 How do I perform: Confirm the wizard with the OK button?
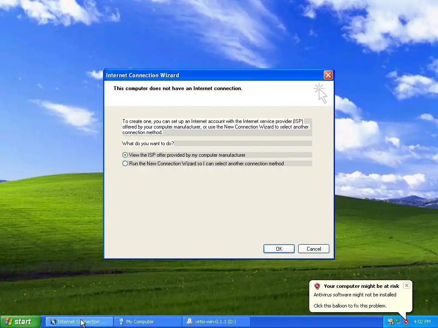(279, 249)
